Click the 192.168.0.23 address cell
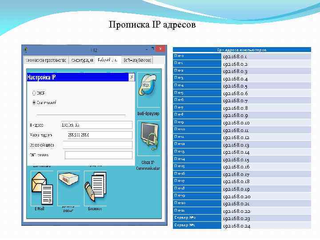The width and height of the screenshot is (320, 240). (266, 218)
